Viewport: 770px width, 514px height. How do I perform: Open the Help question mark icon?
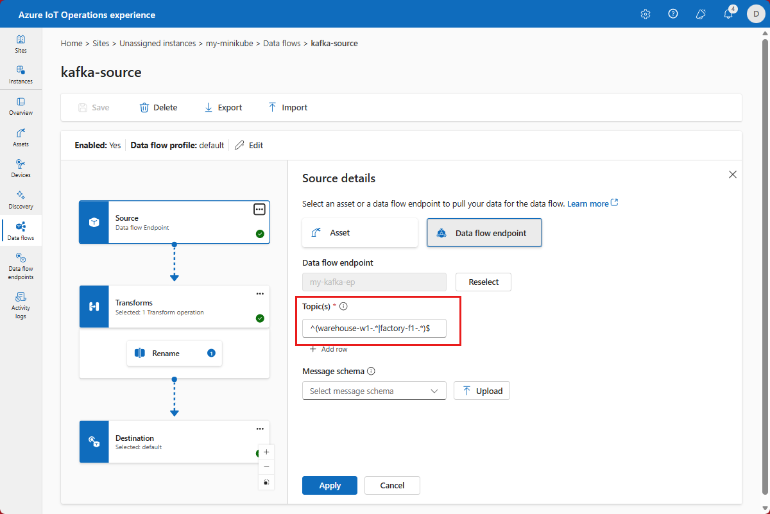[x=673, y=14]
